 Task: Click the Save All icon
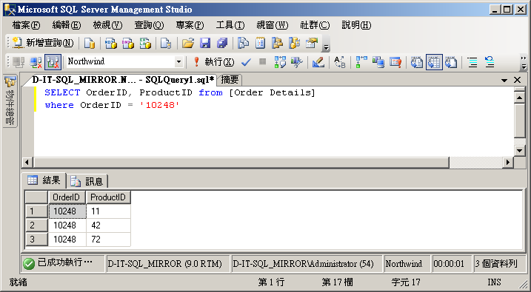(222, 43)
